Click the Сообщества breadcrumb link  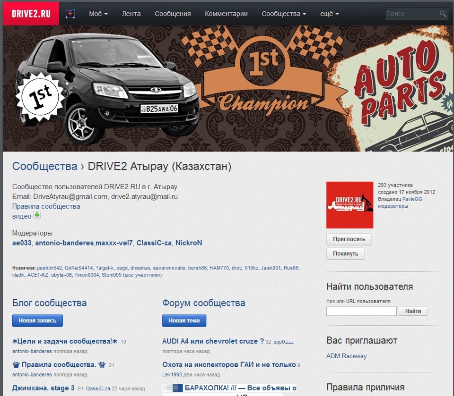[44, 166]
